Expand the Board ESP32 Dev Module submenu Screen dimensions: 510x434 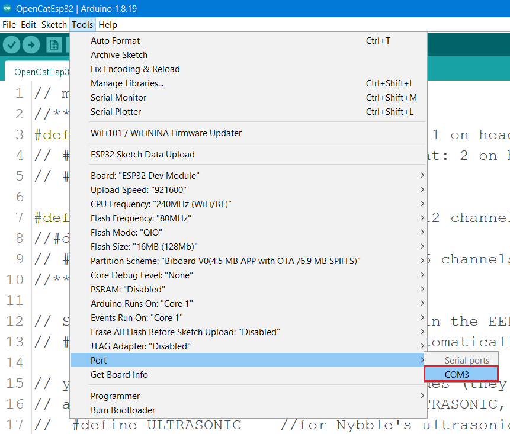[145, 176]
